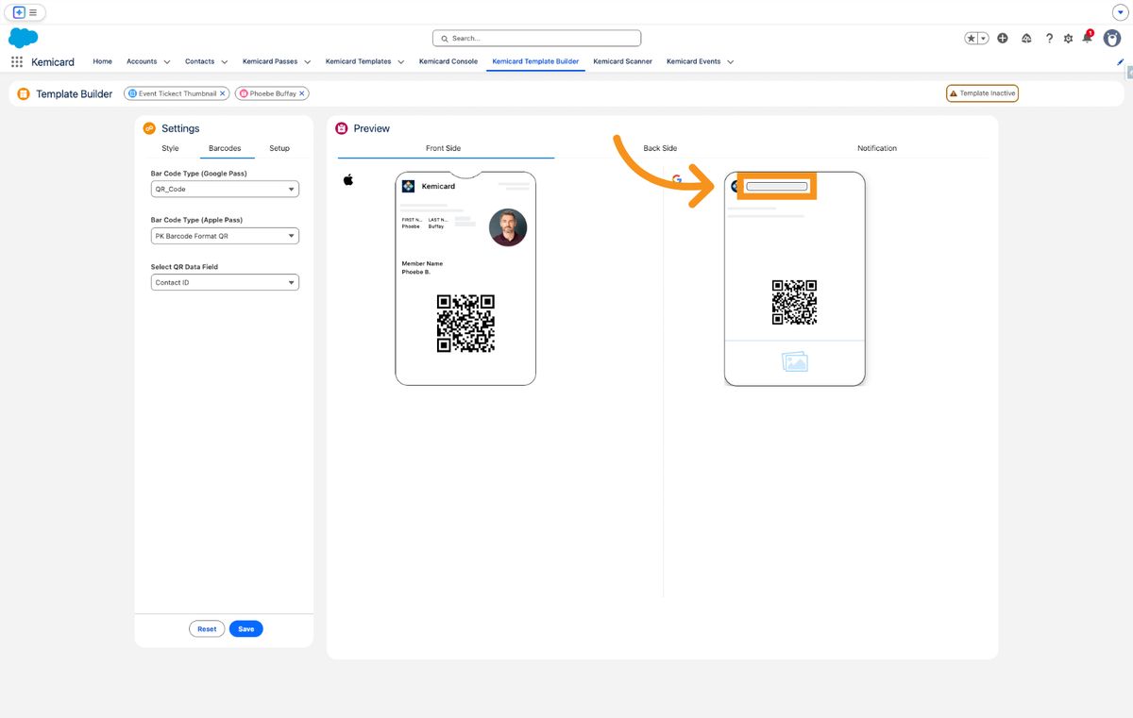Image resolution: width=1133 pixels, height=718 pixels.
Task: Remove the Event Tickect Thumbnail pill
Action: point(223,93)
